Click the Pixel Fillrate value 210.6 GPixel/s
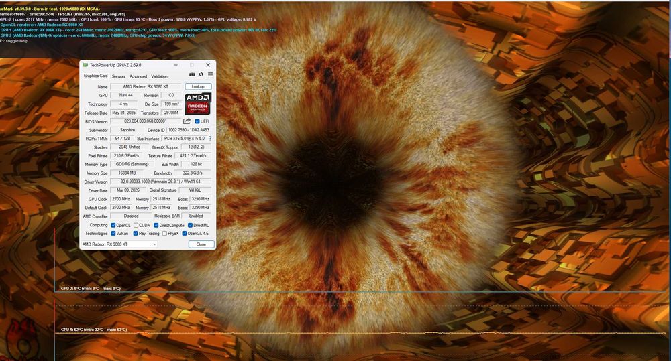Image resolution: width=671 pixels, height=361 pixels. click(x=127, y=155)
